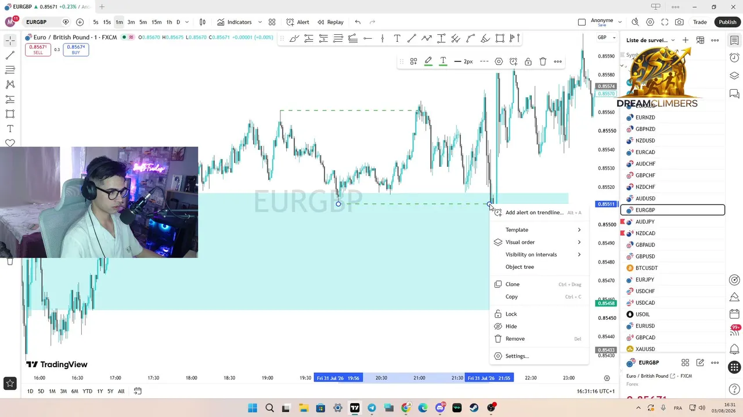Expand the Visual order submenu

click(539, 242)
